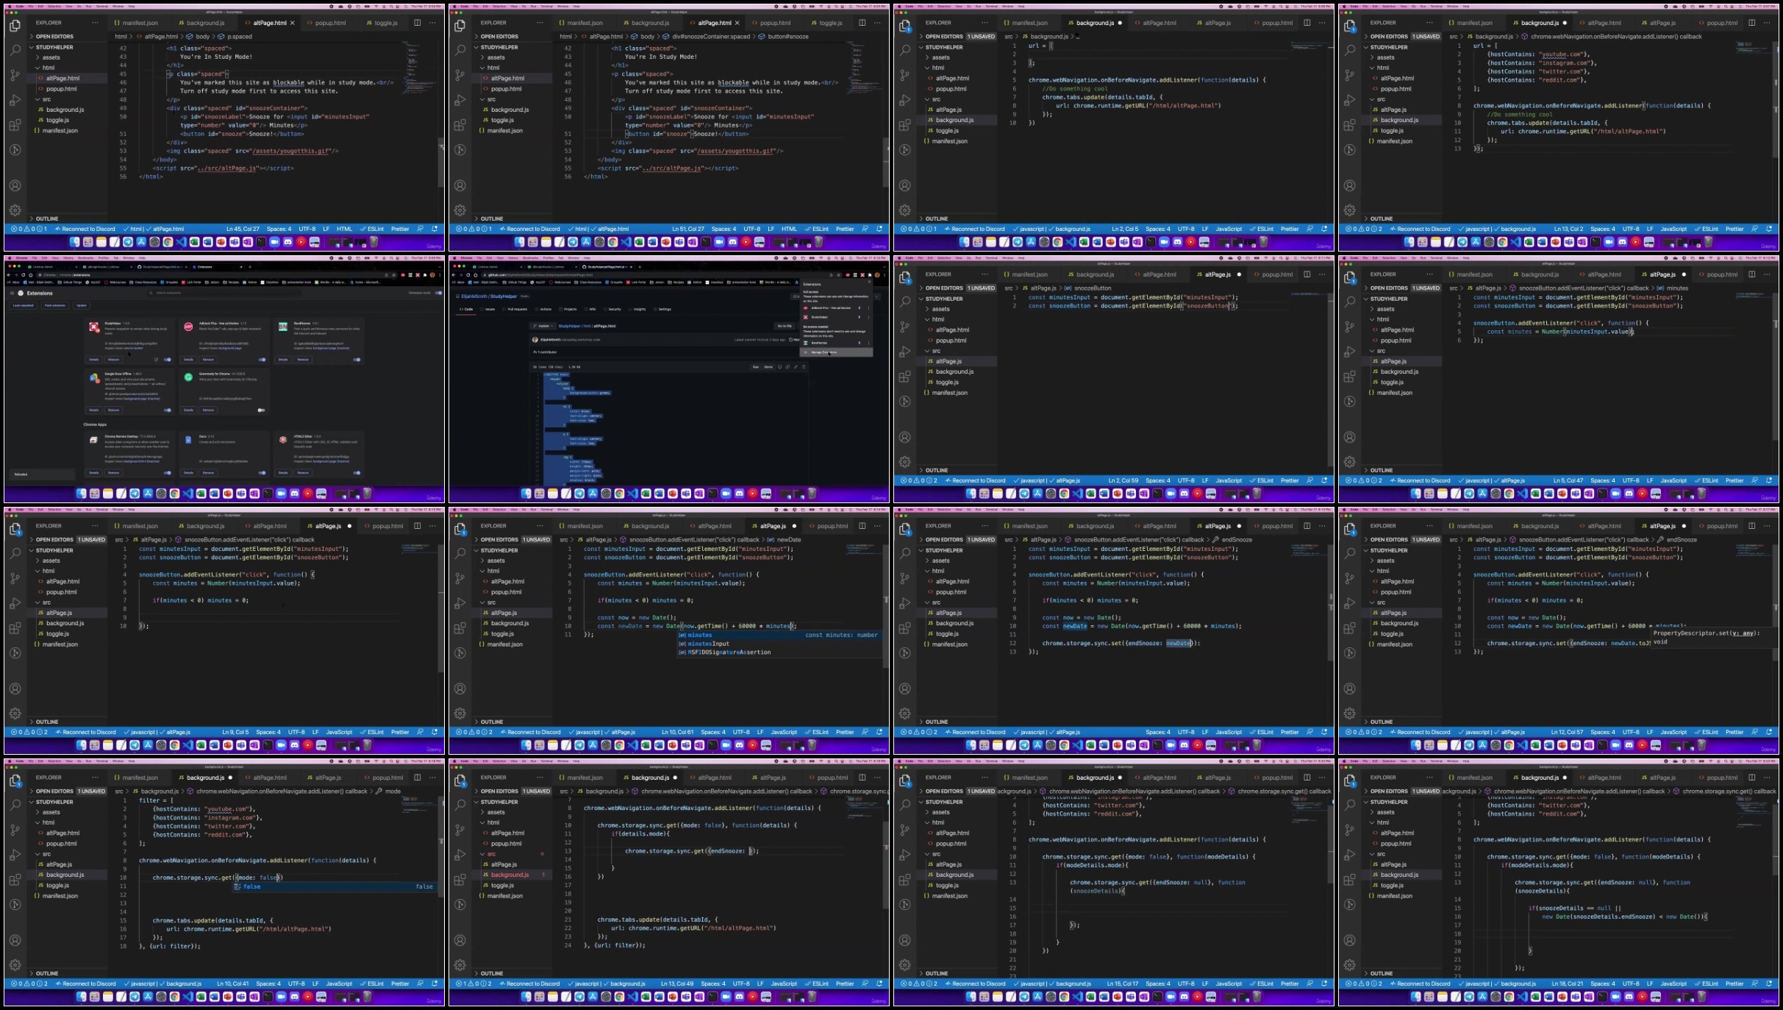Click Raw button in the GitHub file view
This screenshot has width=1783, height=1010.
click(756, 367)
